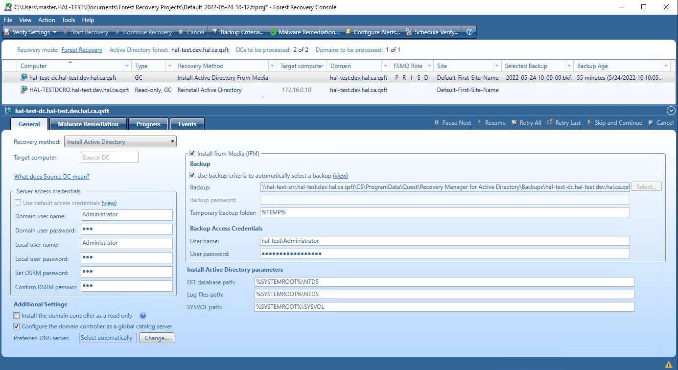Open the FSMO Role column filter dropdown

(x=429, y=66)
